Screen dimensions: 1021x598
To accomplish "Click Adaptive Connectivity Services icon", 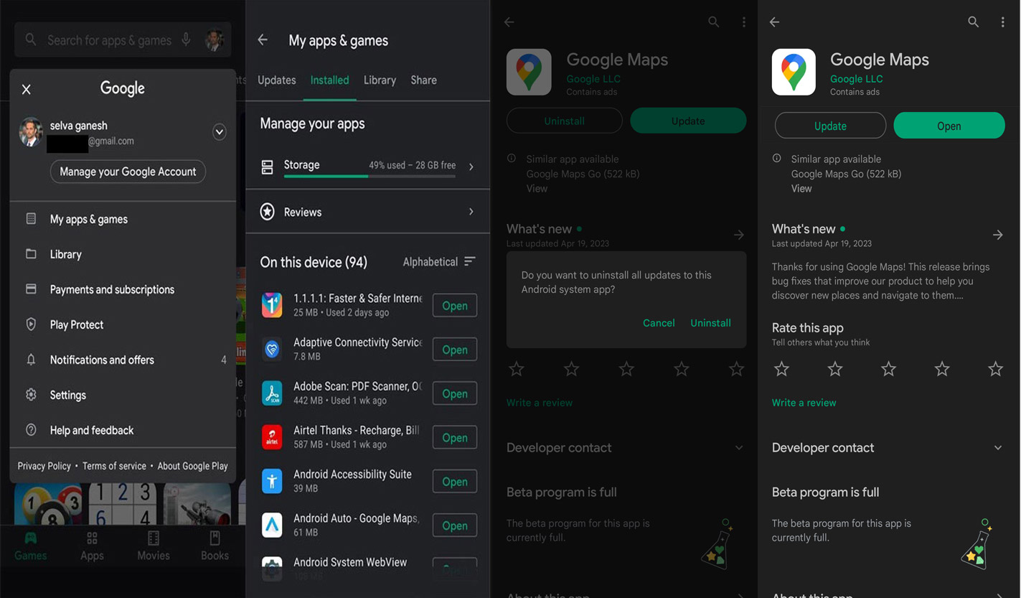I will 272,350.
